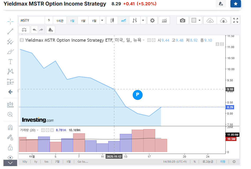Toggle 로그눈금 log scale
The image size is (251, 169).
coord(208,162)
